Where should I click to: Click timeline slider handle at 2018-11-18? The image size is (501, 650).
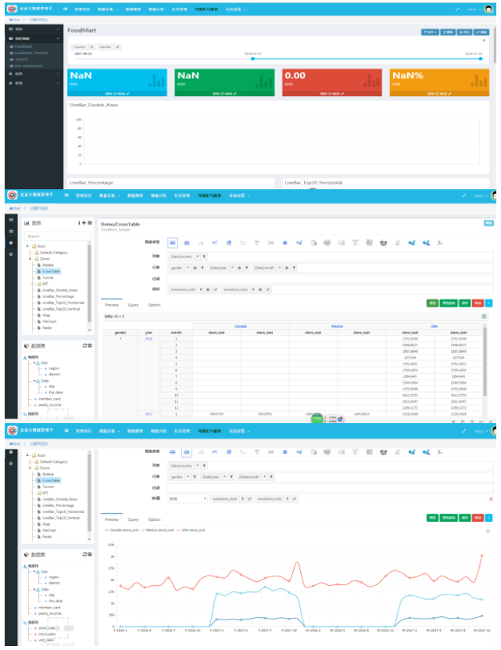pyautogui.click(x=481, y=59)
